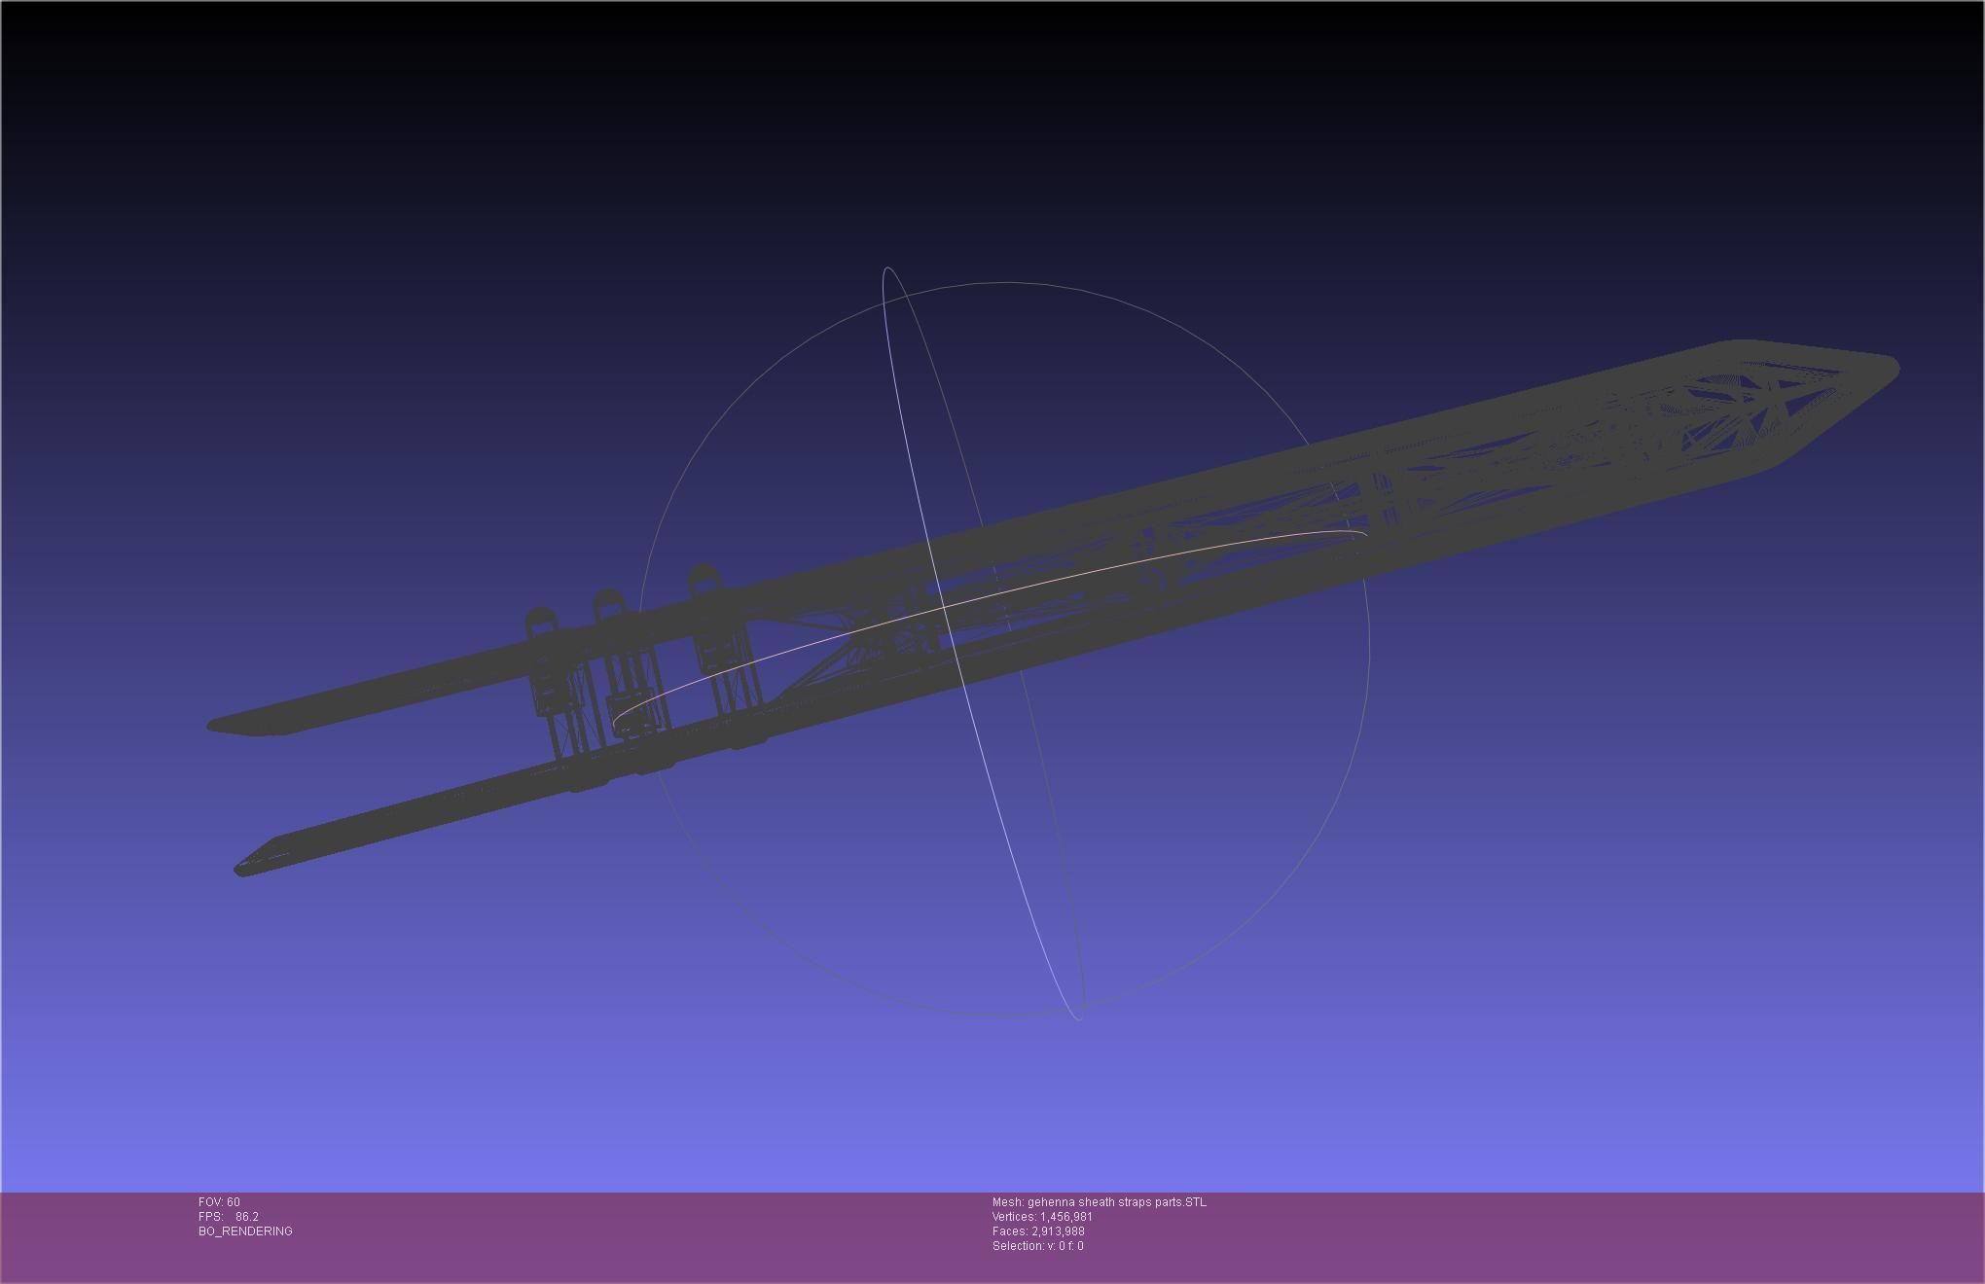Image resolution: width=1985 pixels, height=1284 pixels.
Task: Click the BO_RENDERING status label
Action: pos(245,1231)
